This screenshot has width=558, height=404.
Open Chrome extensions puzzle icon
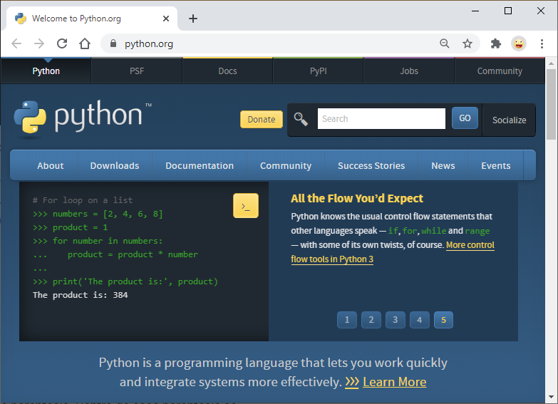[x=496, y=43]
